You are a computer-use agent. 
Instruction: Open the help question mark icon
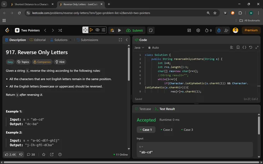[60, 154]
